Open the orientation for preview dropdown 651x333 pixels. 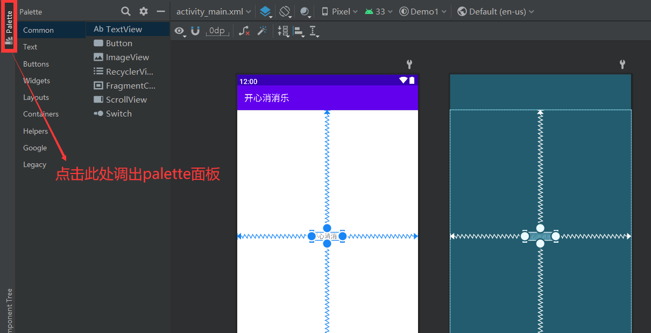pos(285,11)
